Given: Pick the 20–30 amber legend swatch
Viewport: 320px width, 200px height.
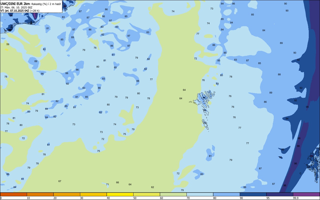Looking at the screenshot, I should coord(67,194).
